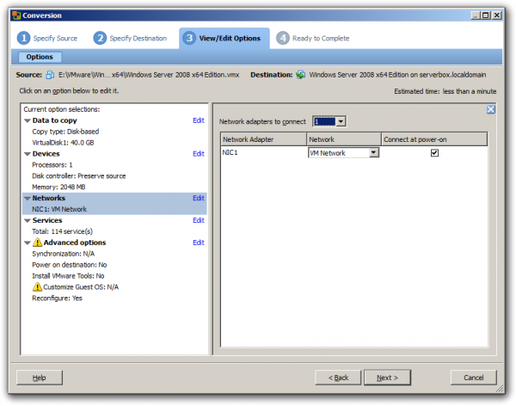This screenshot has width=516, height=406.
Task: Select the Options sub-tab
Action: [x=40, y=57]
